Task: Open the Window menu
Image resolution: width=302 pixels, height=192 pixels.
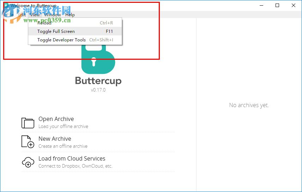Action: click(x=53, y=14)
